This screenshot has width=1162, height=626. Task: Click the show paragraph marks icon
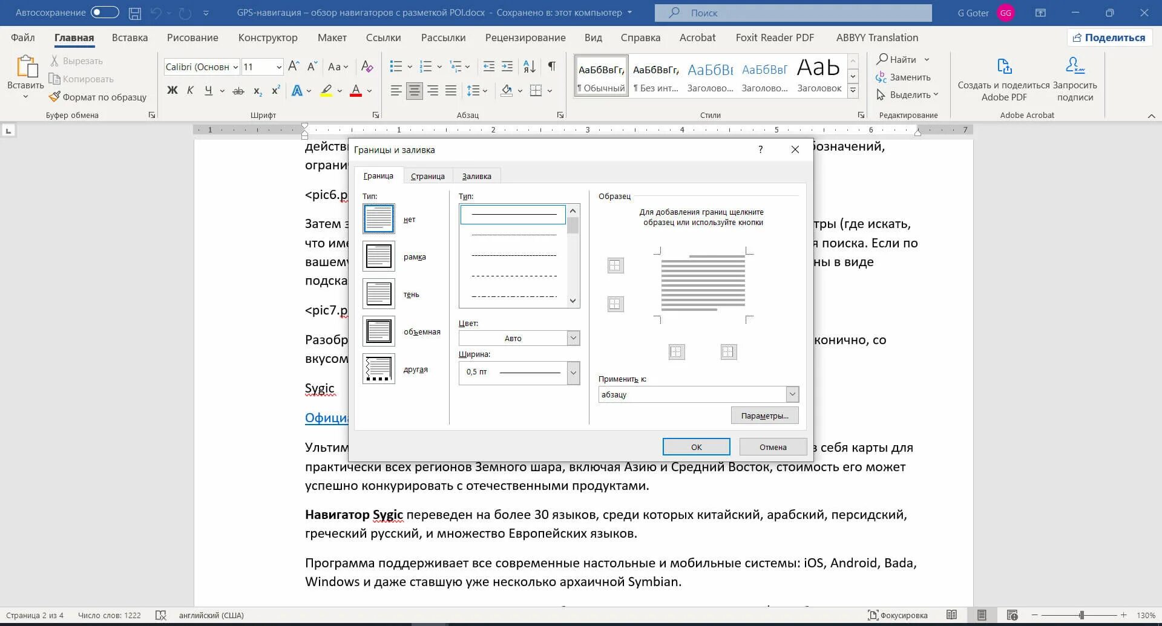(x=551, y=66)
